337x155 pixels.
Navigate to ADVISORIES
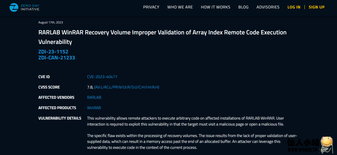pos(268,7)
